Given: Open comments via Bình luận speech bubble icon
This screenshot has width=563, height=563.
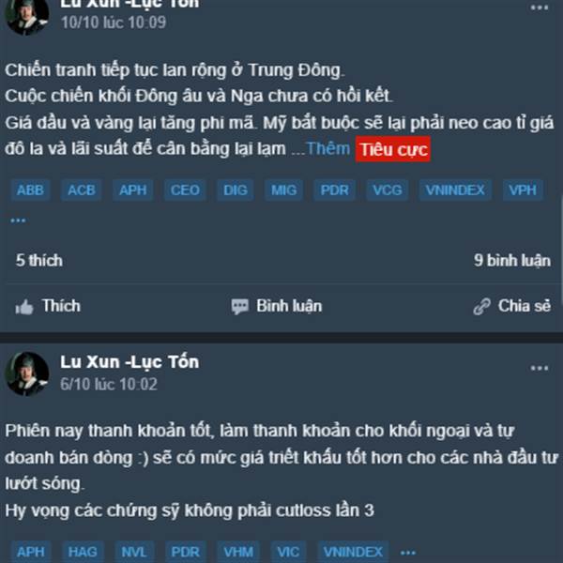Looking at the screenshot, I should [x=239, y=307].
